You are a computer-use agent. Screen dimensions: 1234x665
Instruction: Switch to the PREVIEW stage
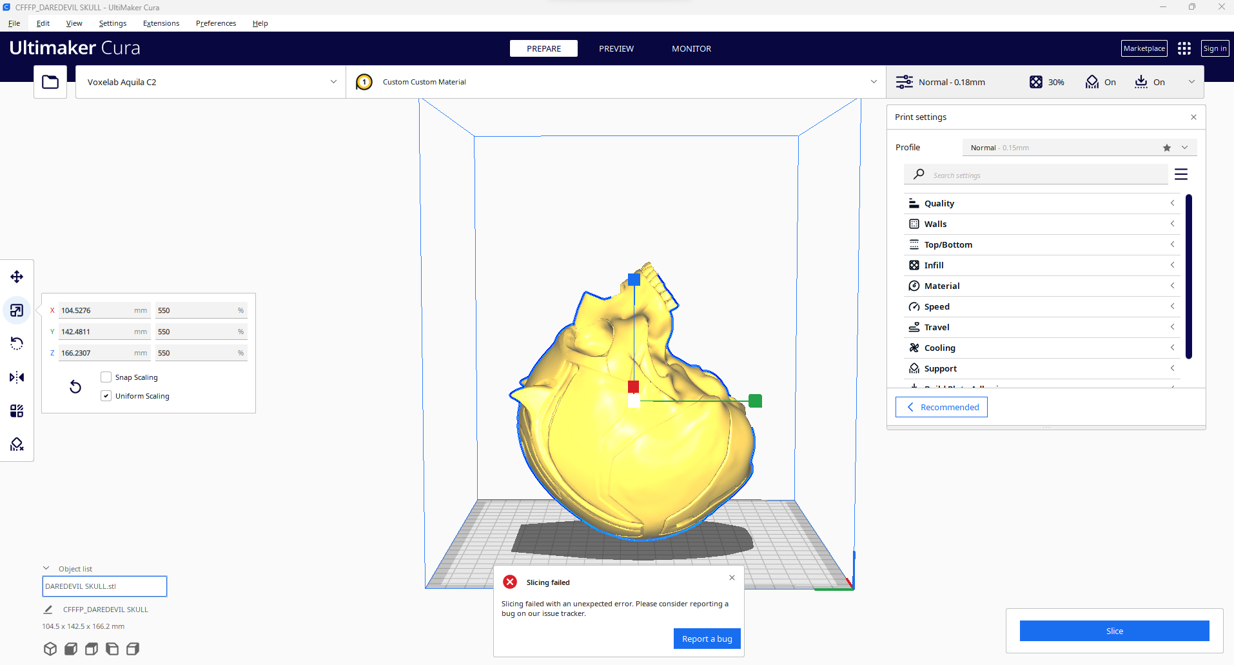click(x=616, y=48)
